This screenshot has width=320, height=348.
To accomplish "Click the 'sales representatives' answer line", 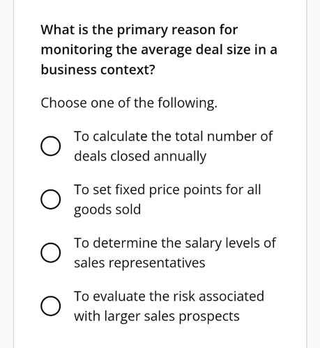I will [139, 263].
